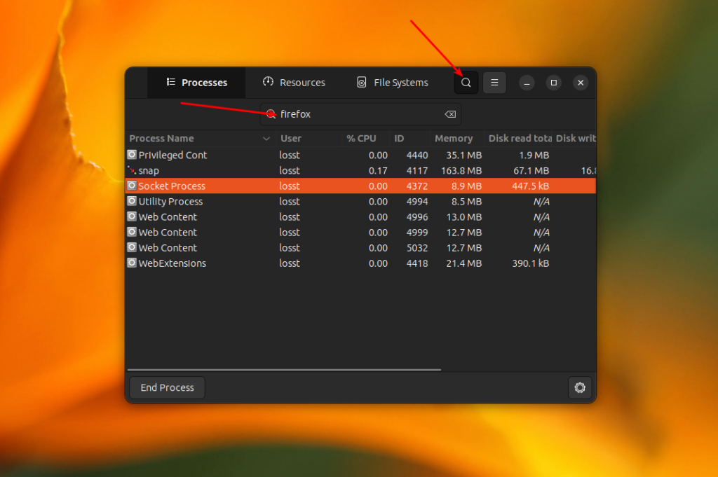Toggle the search magnifier button in header
Image resolution: width=718 pixels, height=477 pixels.
[466, 83]
